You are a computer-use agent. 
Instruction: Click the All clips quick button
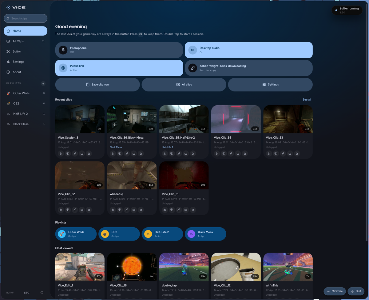184,84
